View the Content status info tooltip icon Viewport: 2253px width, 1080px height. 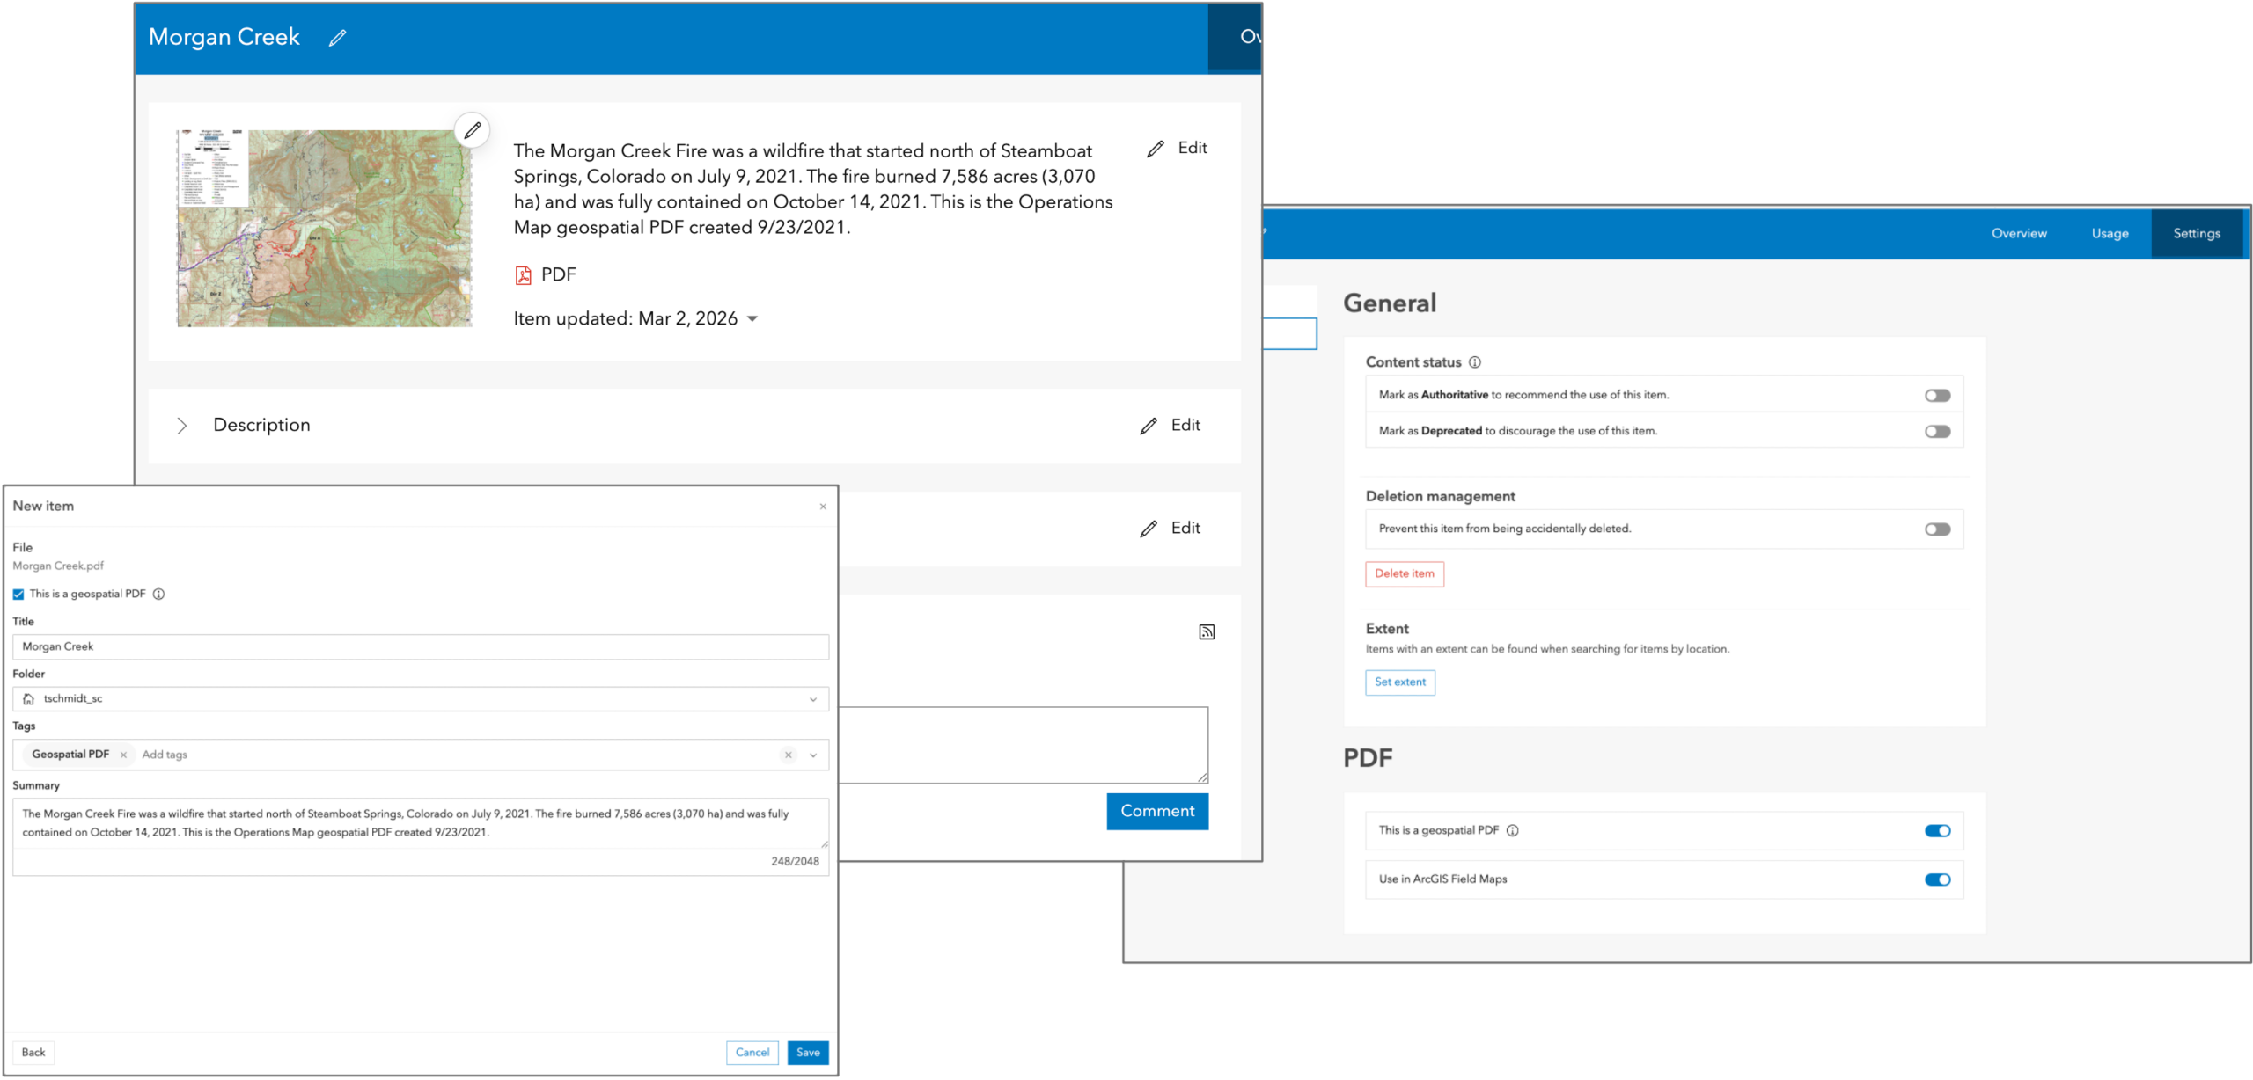click(1475, 362)
